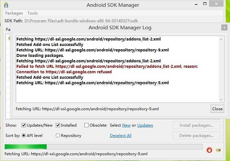Open the log window icon at bottom right

[x=218, y=150]
